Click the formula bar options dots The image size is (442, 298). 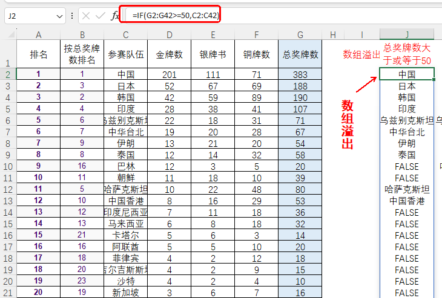(x=72, y=16)
